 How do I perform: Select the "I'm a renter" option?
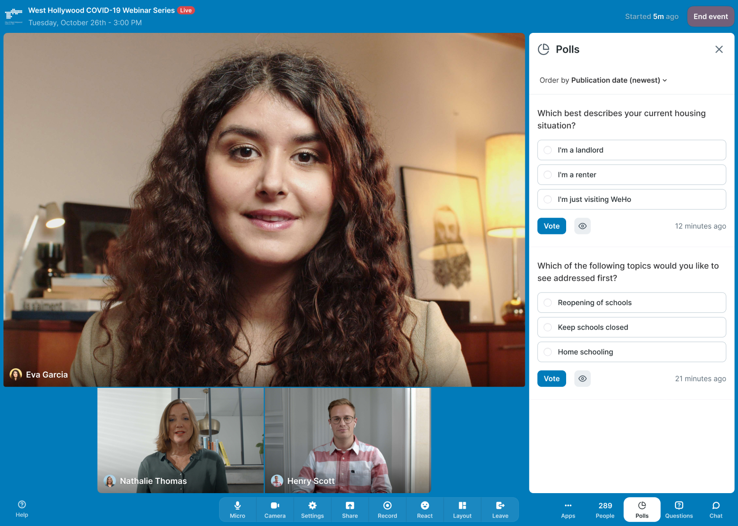click(x=631, y=174)
